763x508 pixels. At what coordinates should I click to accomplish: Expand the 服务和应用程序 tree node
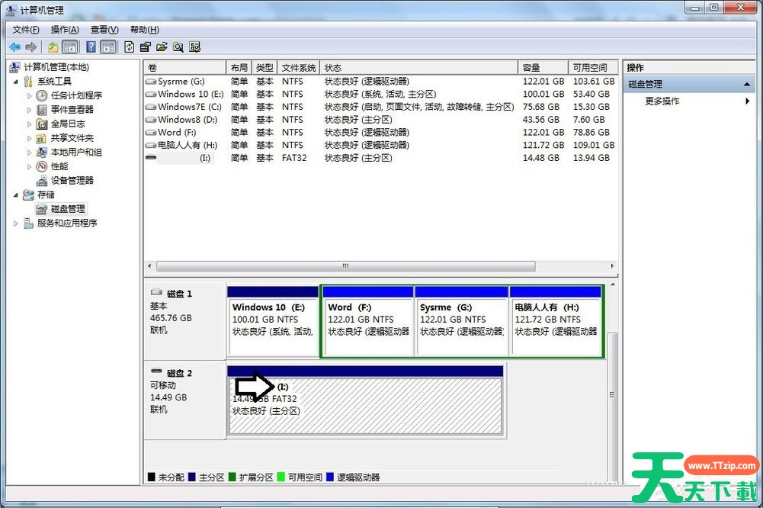pyautogui.click(x=17, y=223)
